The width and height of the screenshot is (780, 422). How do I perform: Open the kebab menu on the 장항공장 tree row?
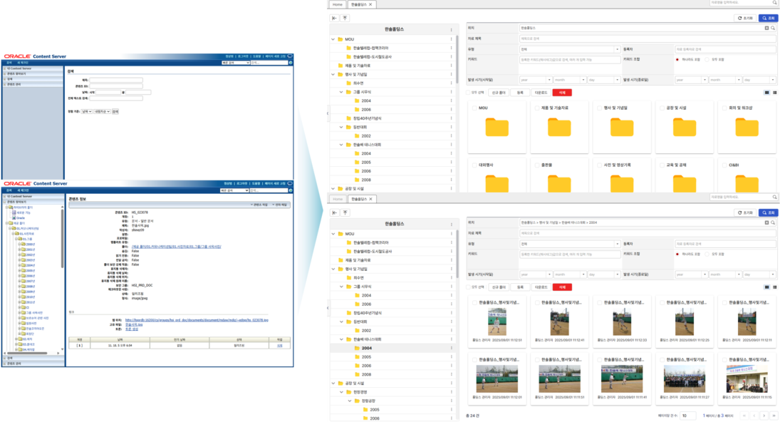click(452, 401)
